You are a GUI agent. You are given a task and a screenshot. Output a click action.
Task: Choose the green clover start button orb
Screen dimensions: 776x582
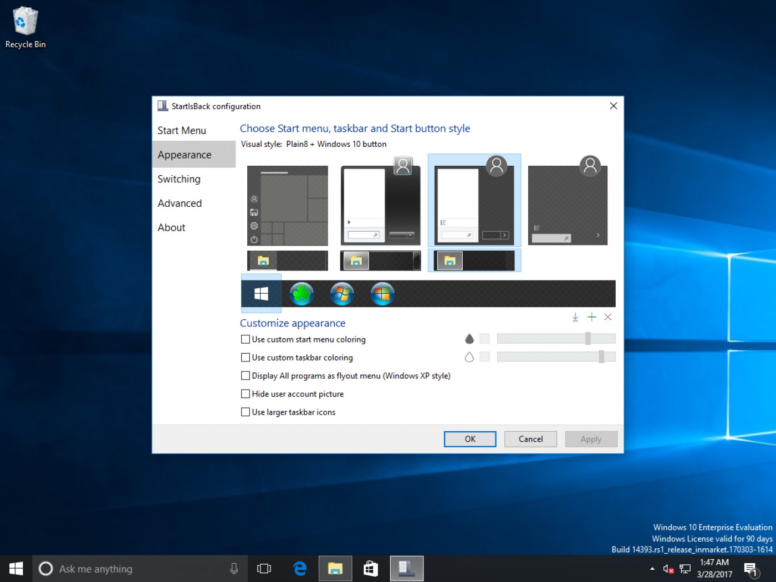pyautogui.click(x=302, y=293)
